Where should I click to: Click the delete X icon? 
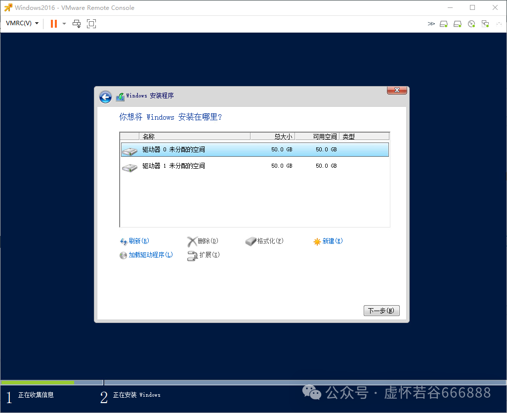192,241
